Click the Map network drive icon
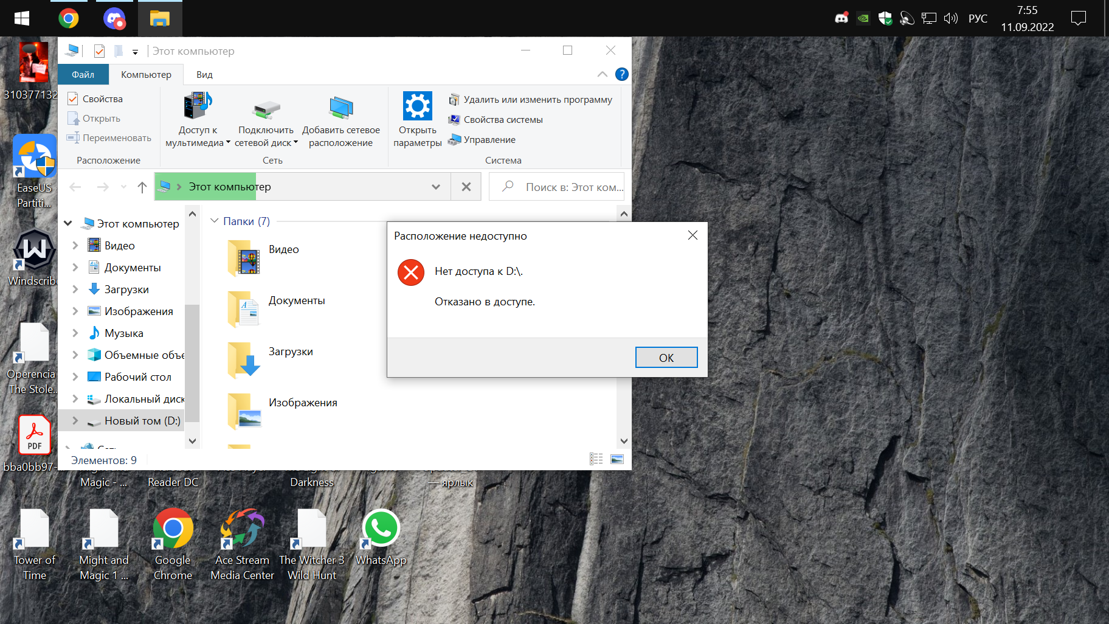 coord(266,109)
